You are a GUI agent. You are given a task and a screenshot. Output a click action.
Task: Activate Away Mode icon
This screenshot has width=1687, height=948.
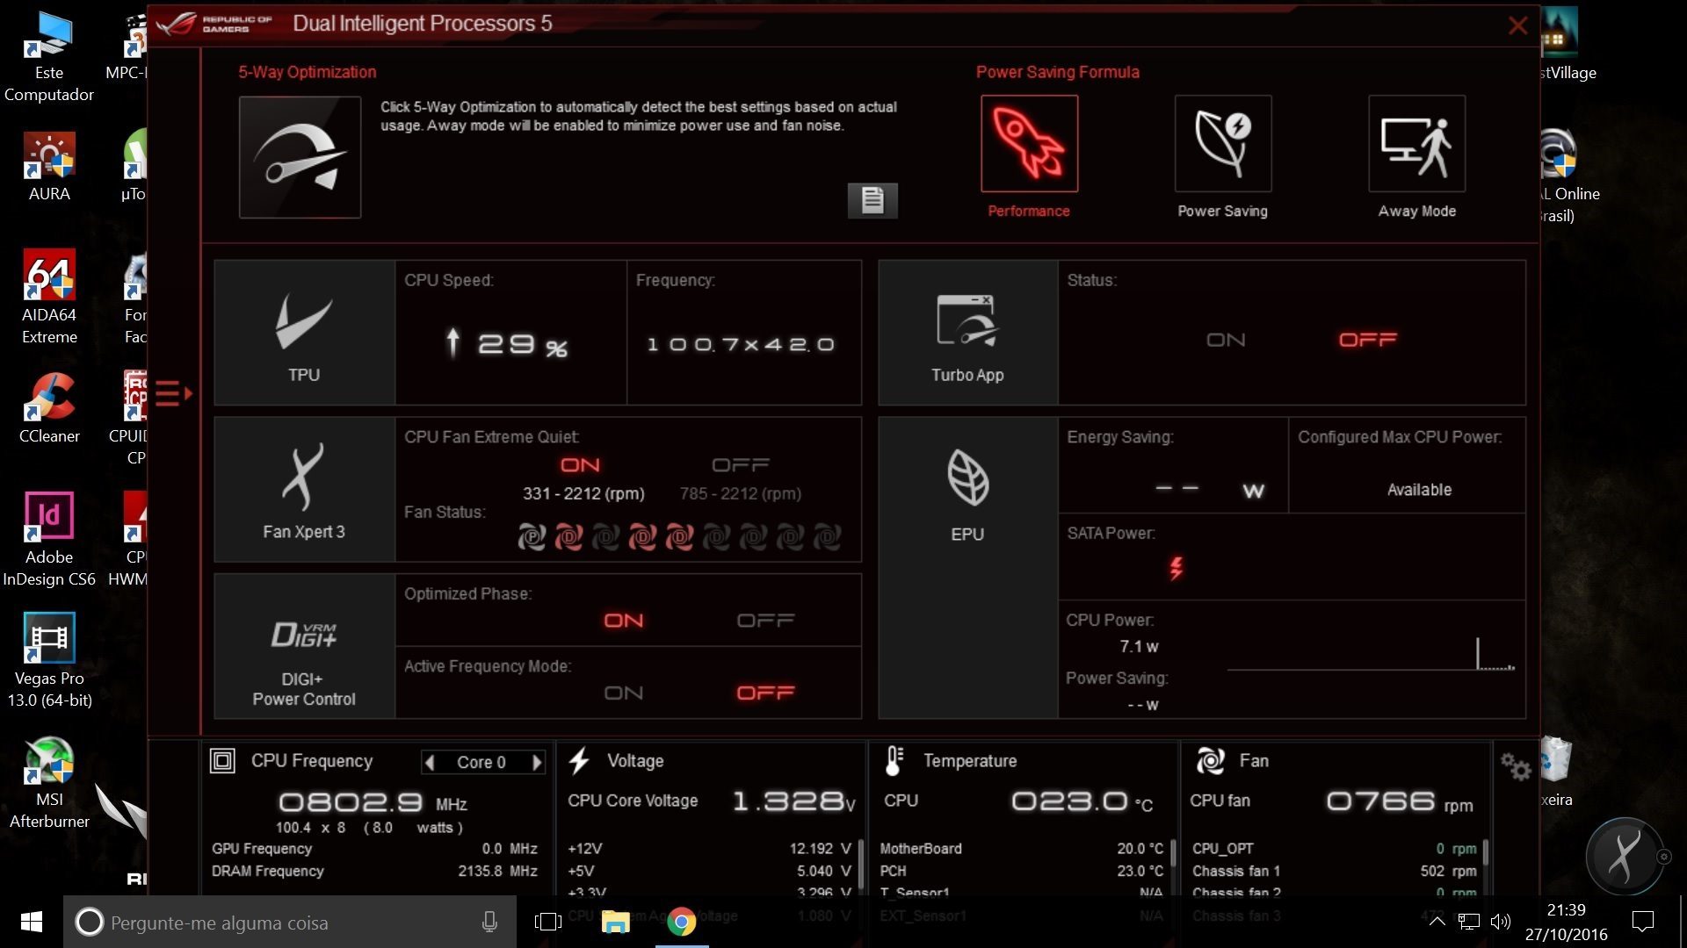click(1416, 143)
